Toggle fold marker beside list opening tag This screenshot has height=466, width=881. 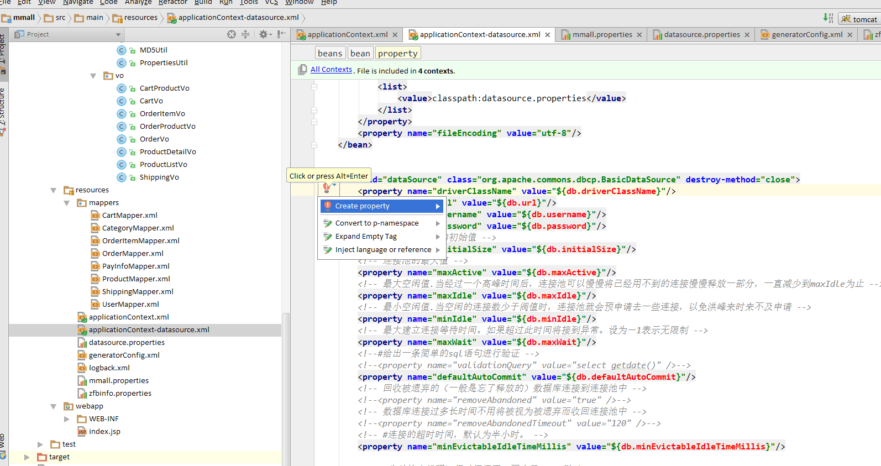(x=314, y=87)
